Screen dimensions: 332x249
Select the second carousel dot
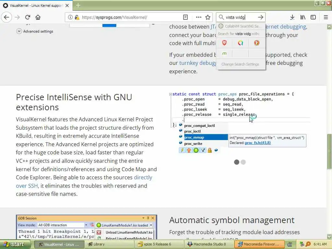[x=243, y=162]
